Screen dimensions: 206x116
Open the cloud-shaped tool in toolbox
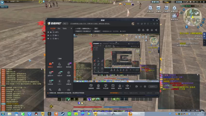click(68, 90)
